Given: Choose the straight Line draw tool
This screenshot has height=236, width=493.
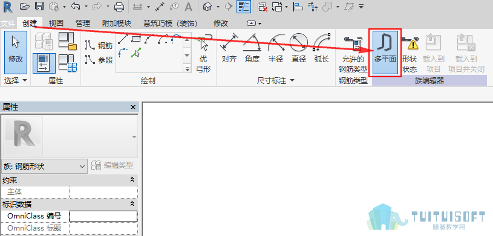Looking at the screenshot, I should pos(123,39).
